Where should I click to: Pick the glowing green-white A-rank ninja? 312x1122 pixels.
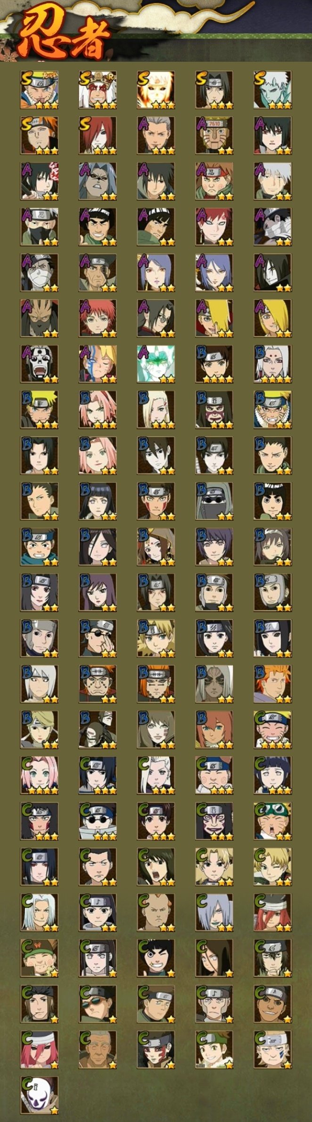pyautogui.click(x=156, y=364)
